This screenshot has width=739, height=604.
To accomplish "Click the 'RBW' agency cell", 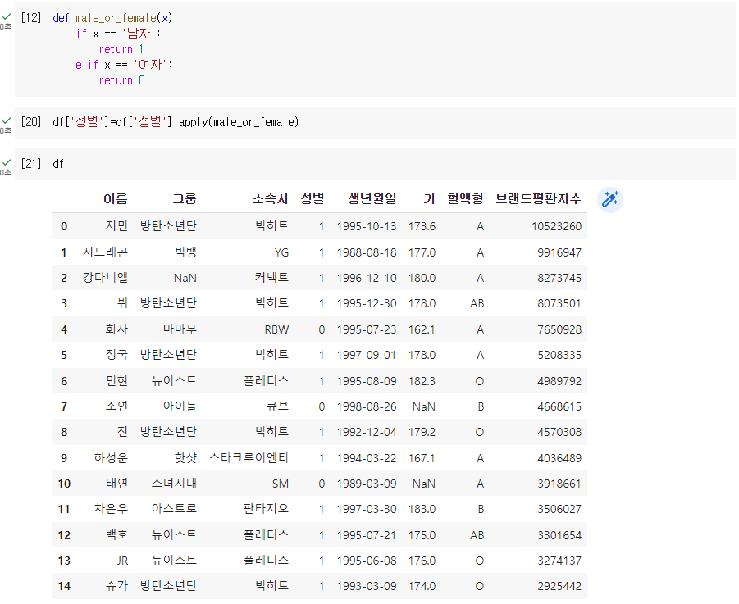I will (x=276, y=329).
